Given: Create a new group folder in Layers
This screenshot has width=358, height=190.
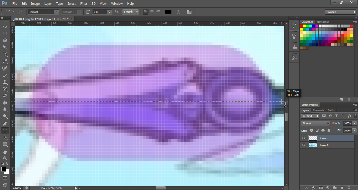Looking at the screenshot, I should [335, 188].
